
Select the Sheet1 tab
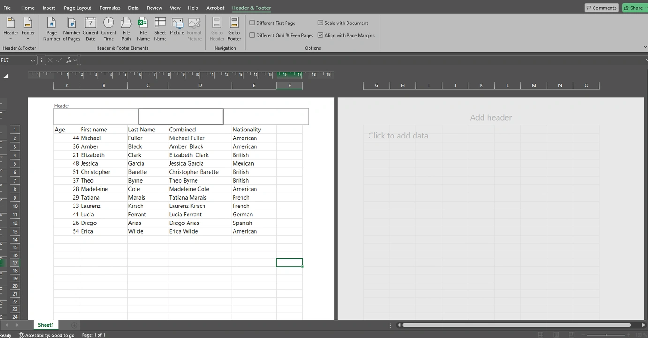45,325
